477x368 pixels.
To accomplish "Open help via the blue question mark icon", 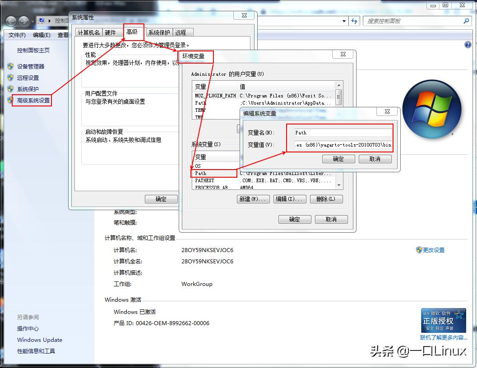I will pyautogui.click(x=468, y=45).
